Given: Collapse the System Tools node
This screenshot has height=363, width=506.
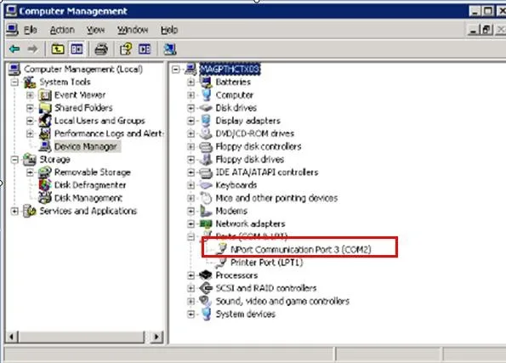Looking at the screenshot, I should click(x=14, y=82).
